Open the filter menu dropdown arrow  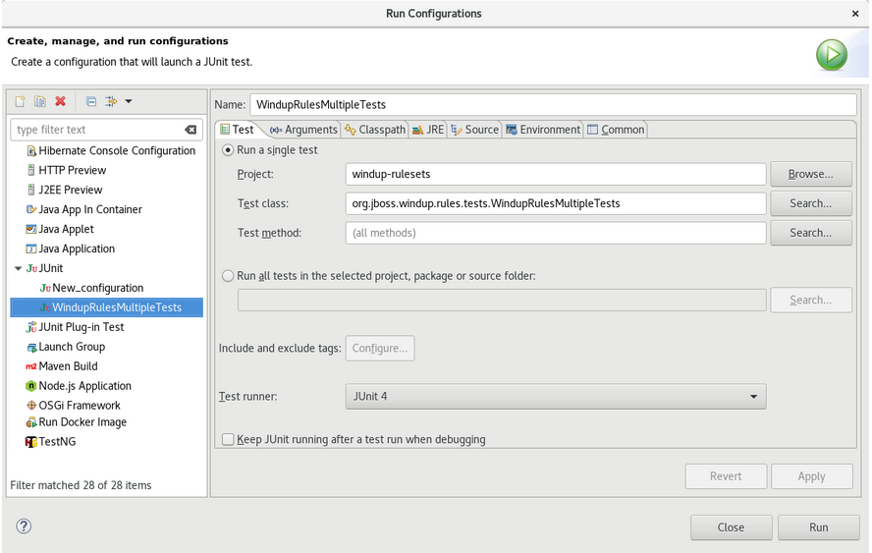129,101
